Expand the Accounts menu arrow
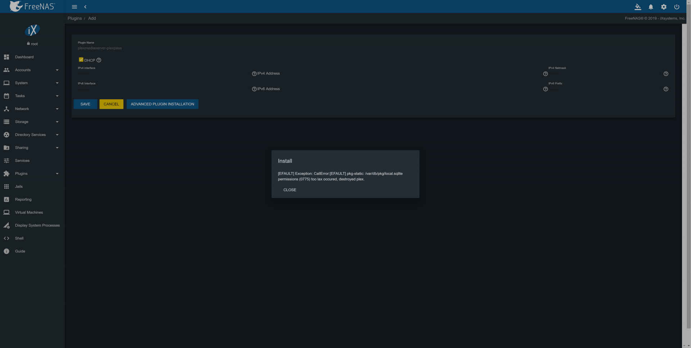Image resolution: width=691 pixels, height=348 pixels. point(57,70)
